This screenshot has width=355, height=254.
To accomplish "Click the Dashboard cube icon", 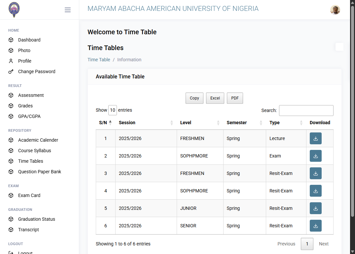I will point(11,40).
